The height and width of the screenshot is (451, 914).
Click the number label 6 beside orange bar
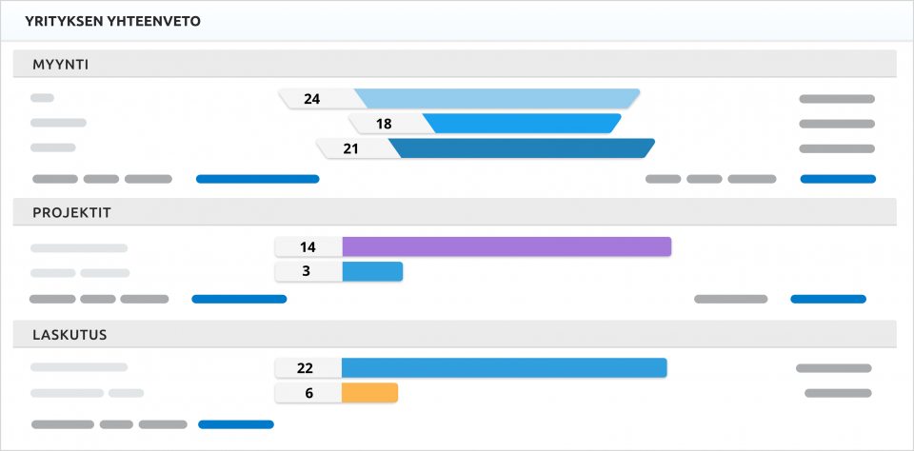click(x=308, y=392)
